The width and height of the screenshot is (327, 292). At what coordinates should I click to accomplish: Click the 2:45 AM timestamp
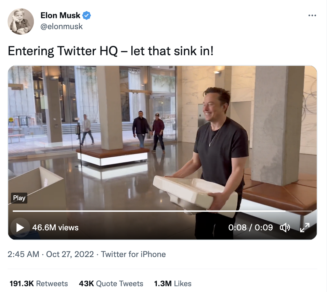[x=23, y=254]
